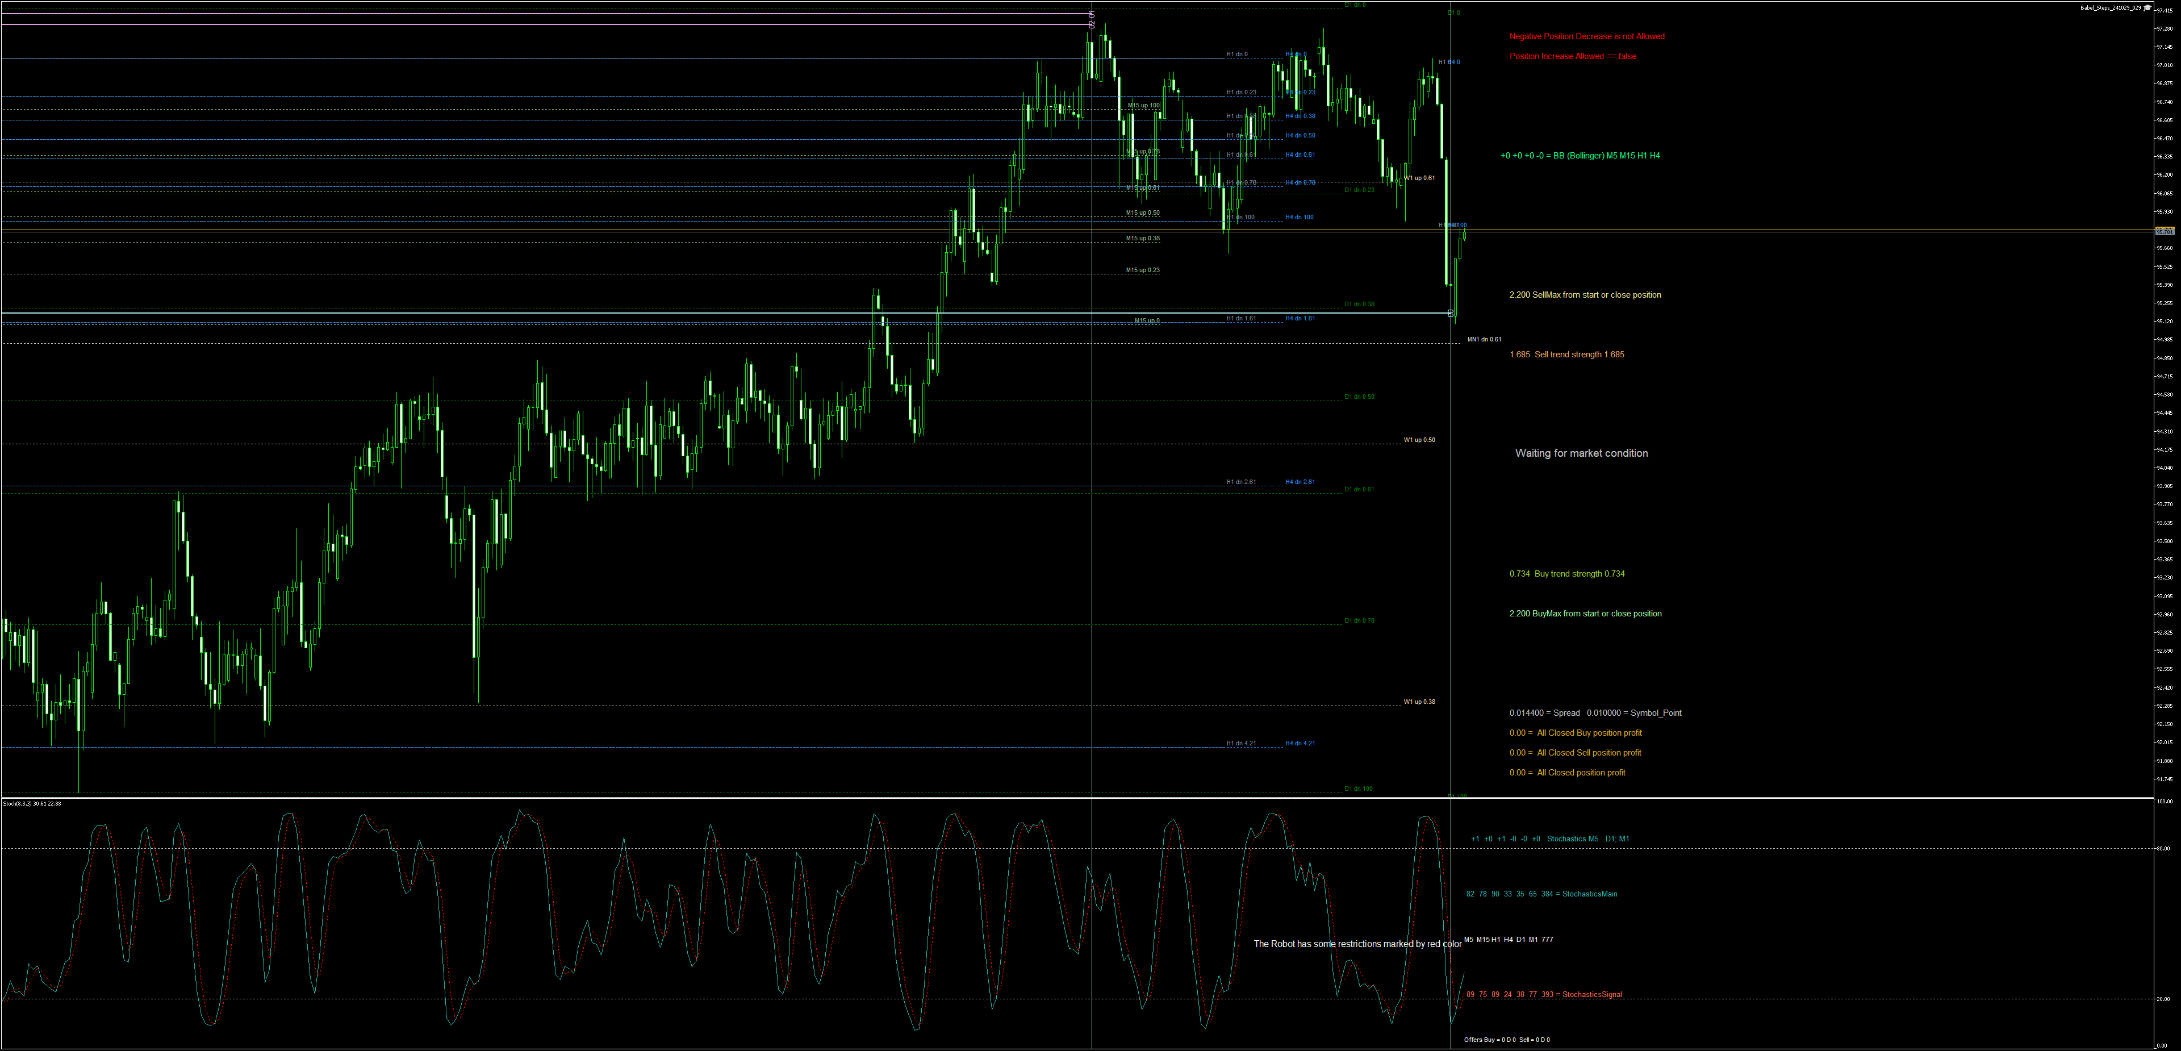Screen dimensions: 2181x1051
Task: Click the 'Buy trend strength 0.734' label
Action: click(x=1566, y=574)
